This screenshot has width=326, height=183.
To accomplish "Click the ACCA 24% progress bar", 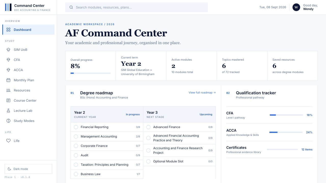I will click(286, 132).
